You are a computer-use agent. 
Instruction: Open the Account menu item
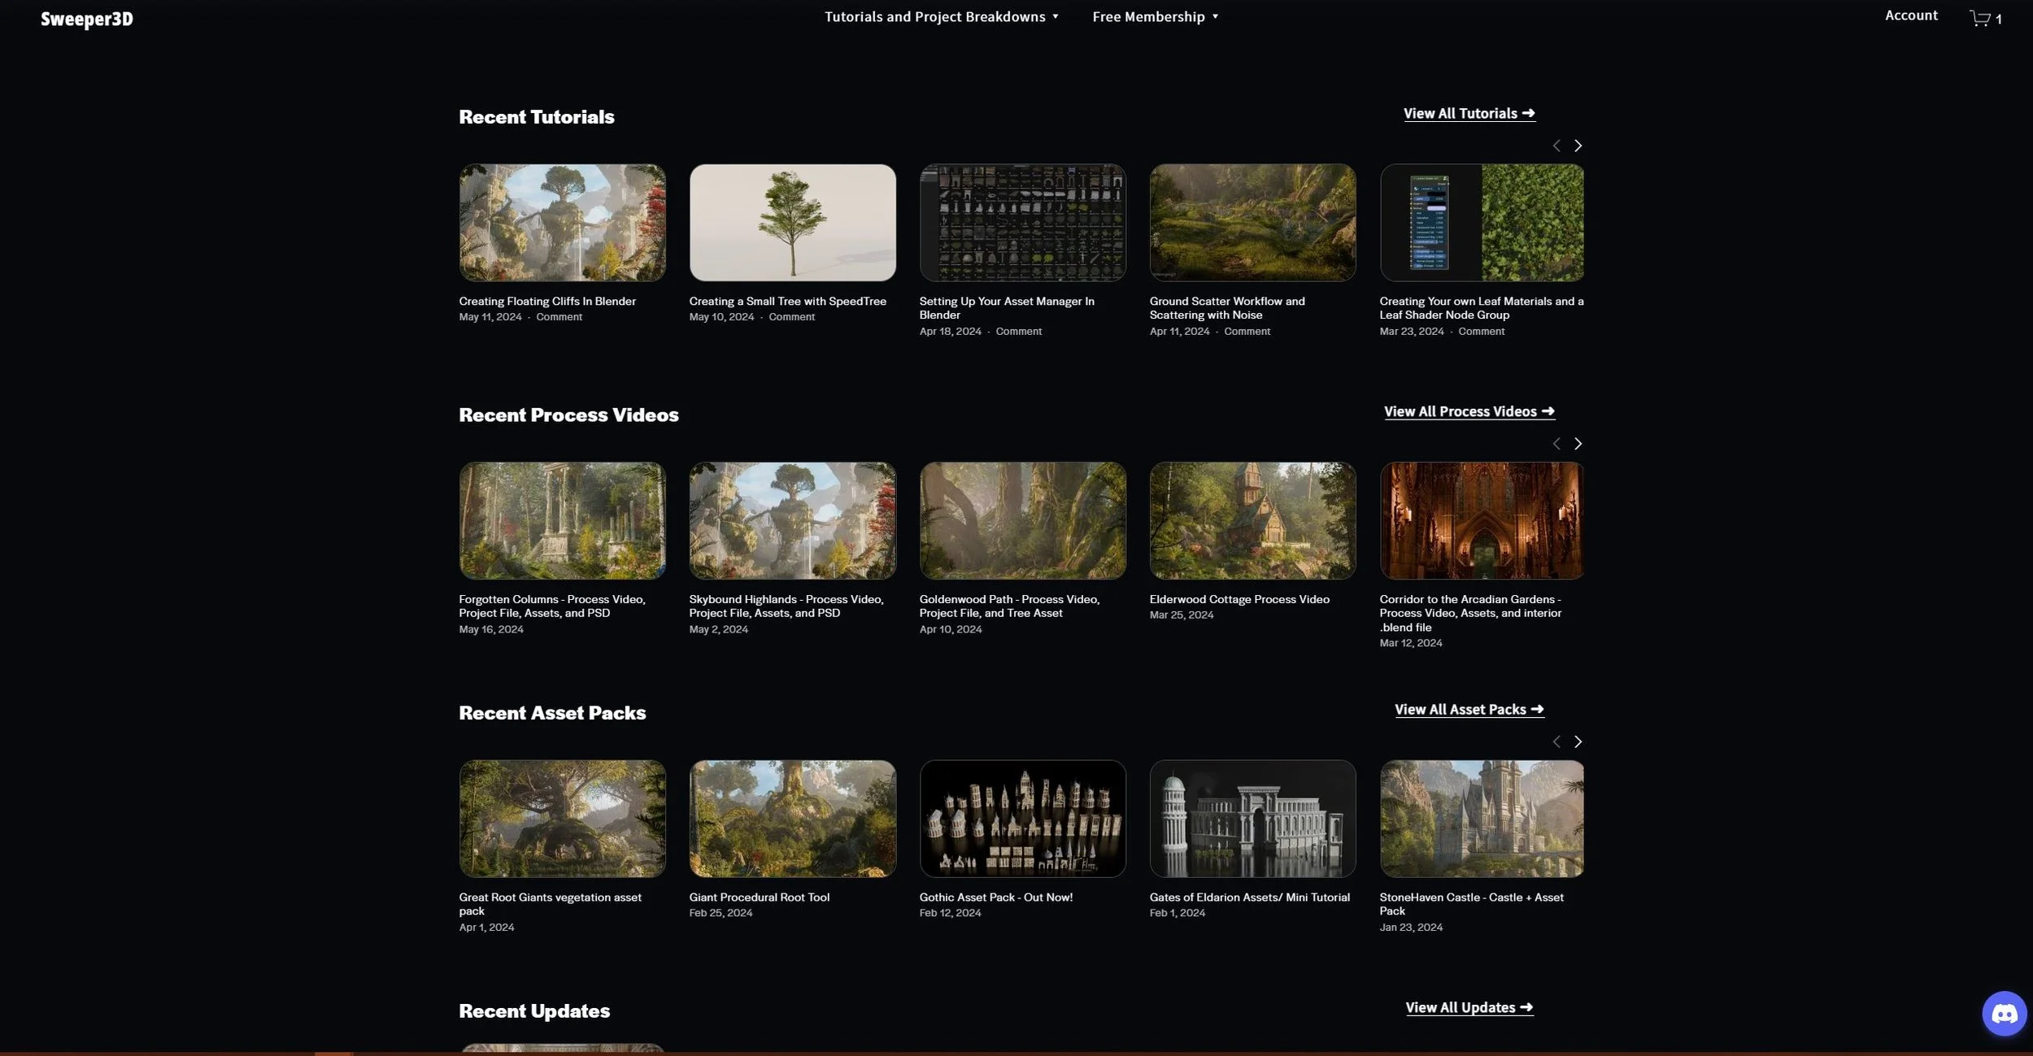(x=1911, y=15)
